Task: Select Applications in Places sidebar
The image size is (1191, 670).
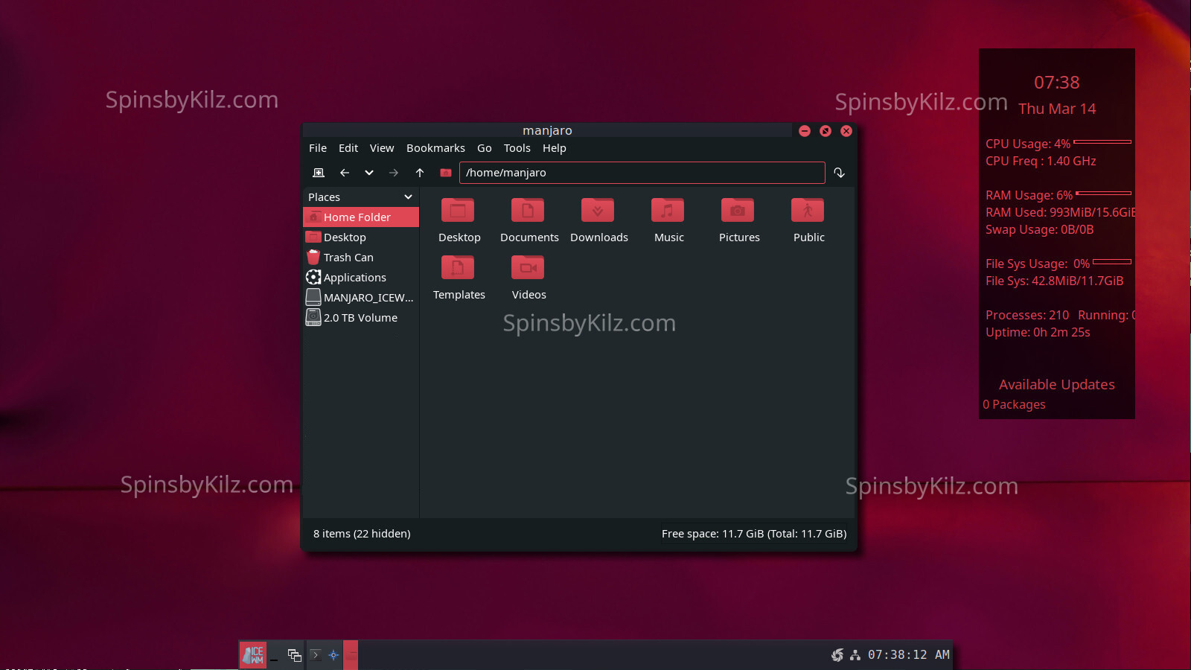Action: pyautogui.click(x=354, y=278)
